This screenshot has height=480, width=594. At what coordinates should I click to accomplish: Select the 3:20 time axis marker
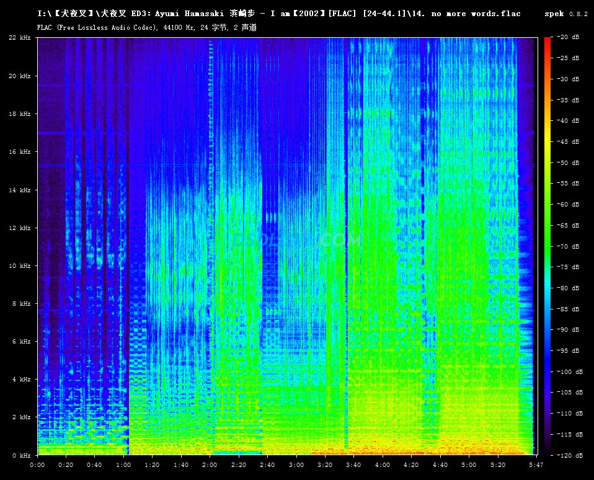point(325,464)
